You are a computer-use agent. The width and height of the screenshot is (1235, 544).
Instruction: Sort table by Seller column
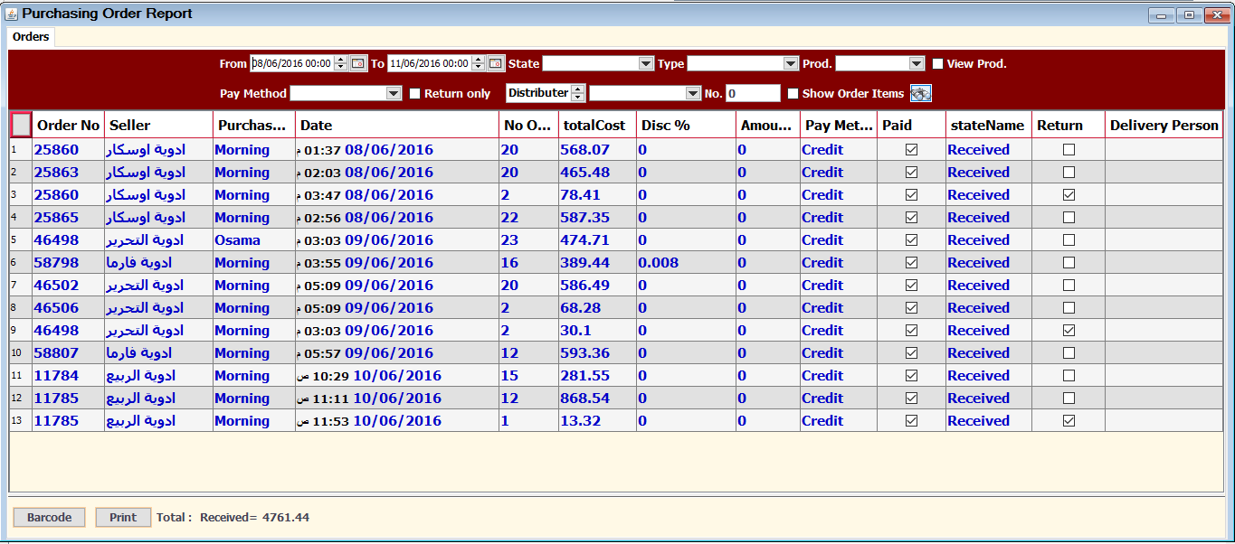click(x=158, y=126)
